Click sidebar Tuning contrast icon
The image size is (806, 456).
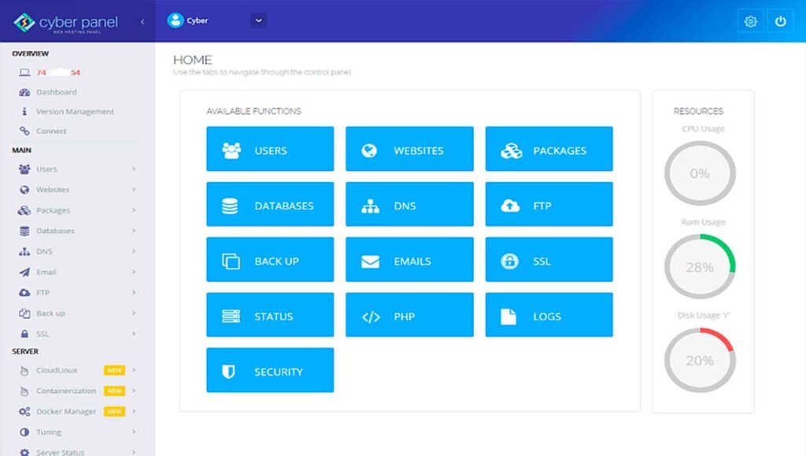click(x=24, y=432)
